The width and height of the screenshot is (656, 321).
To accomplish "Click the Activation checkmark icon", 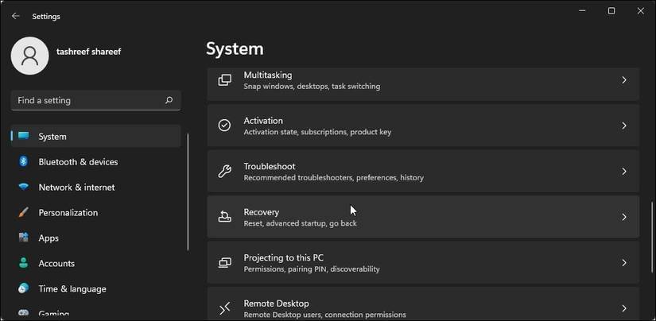I will (225, 126).
